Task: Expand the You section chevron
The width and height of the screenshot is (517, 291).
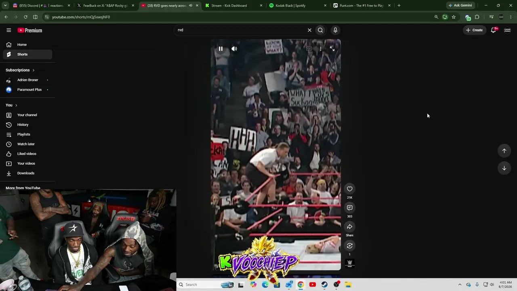Action: click(16, 105)
